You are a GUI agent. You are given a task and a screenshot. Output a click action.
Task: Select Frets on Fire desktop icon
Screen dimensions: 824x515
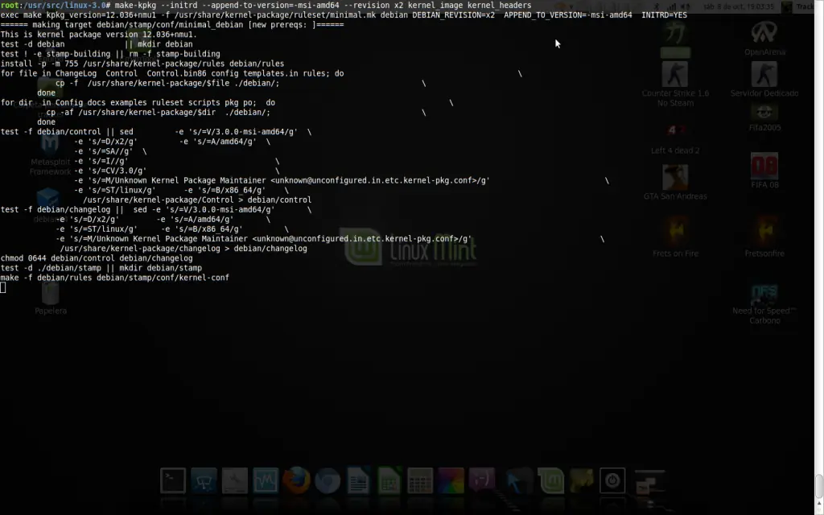point(675,237)
